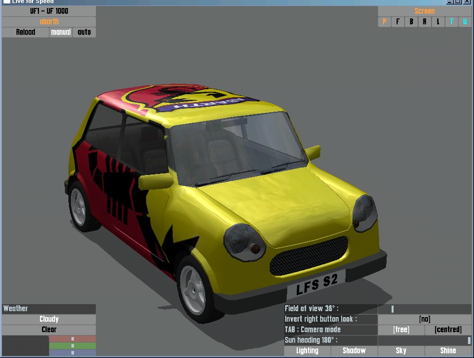The height and width of the screenshot is (358, 474).
Task: Select the R view button
Action: (x=425, y=22)
